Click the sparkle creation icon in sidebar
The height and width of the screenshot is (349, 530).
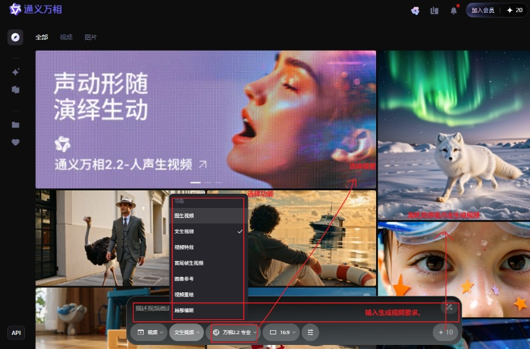coord(15,72)
